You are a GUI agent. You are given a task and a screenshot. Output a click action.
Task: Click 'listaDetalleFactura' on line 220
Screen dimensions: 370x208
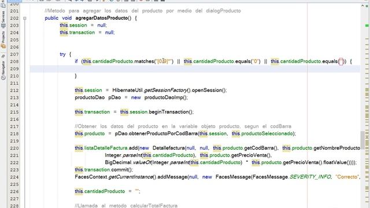[106, 148]
